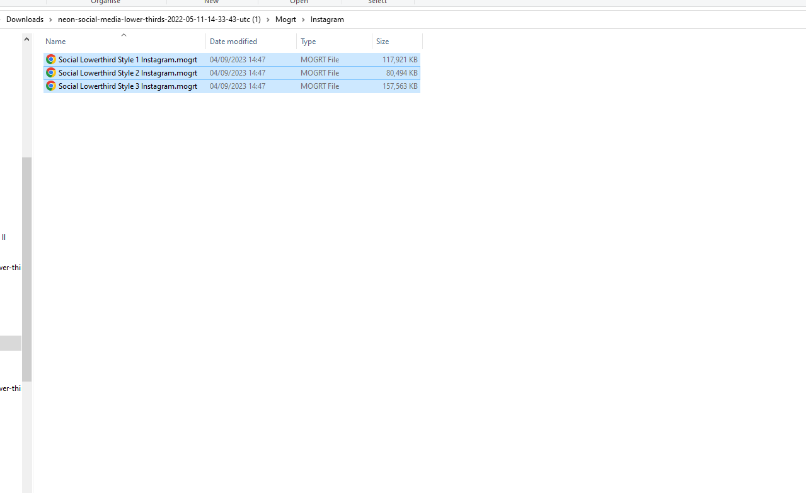806x493 pixels.
Task: Click Chrome icon of Style 2 Instagram.mogrt
Action: pyautogui.click(x=51, y=73)
